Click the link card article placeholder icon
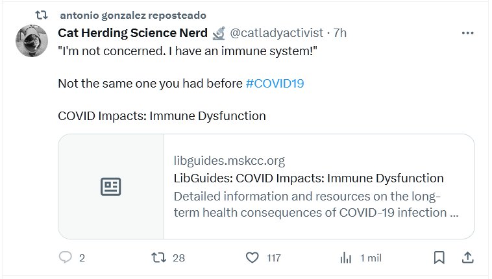 coord(111,187)
